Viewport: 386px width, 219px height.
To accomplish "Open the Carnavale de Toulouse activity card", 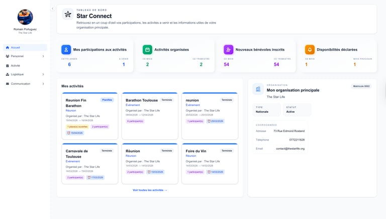I will 90,164.
